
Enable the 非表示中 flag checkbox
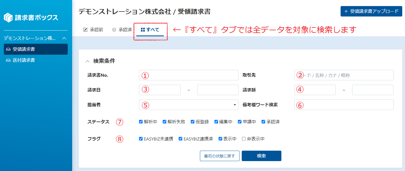tap(244, 139)
